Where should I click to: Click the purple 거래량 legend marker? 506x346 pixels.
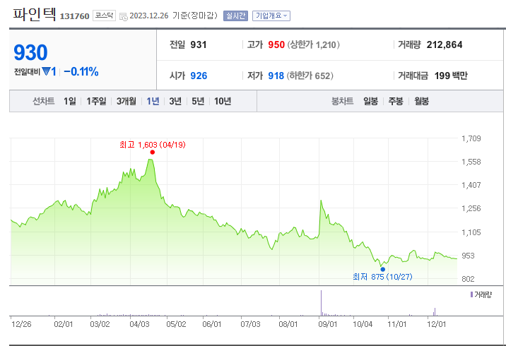[x=471, y=294]
